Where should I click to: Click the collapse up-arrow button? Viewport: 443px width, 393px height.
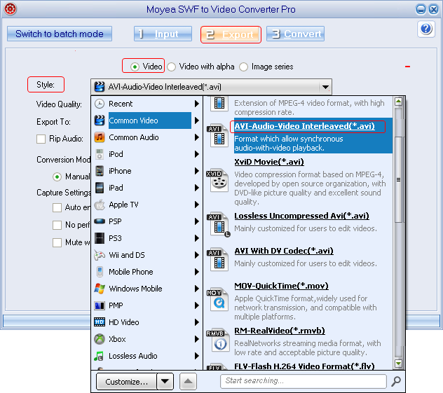(188, 381)
